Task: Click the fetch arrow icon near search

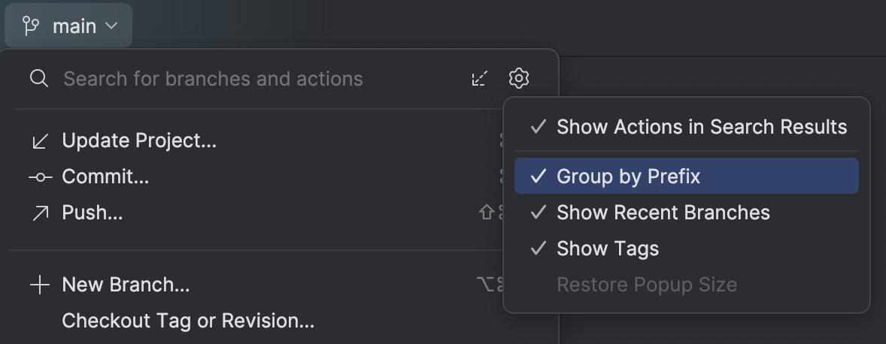Action: click(479, 78)
